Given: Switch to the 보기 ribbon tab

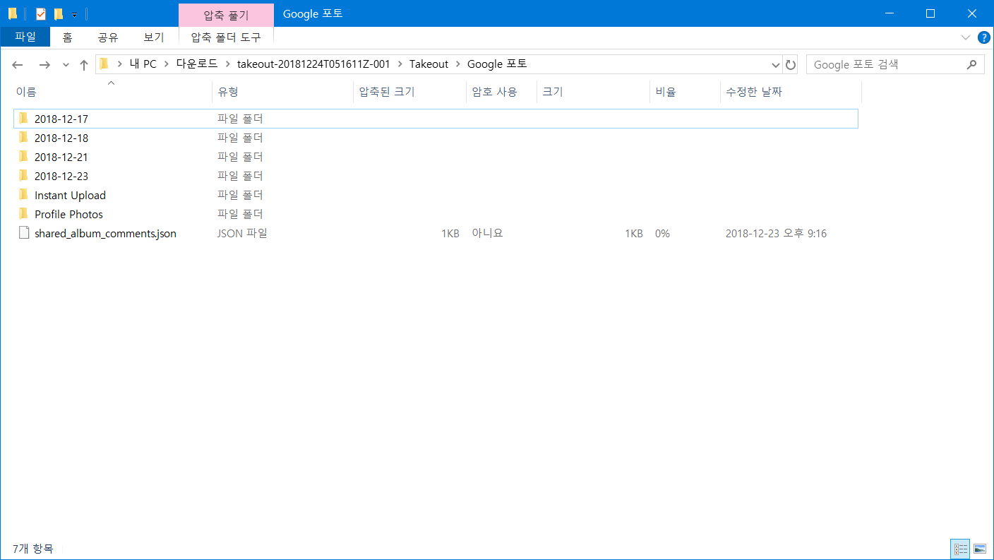Looking at the screenshot, I should click(153, 37).
